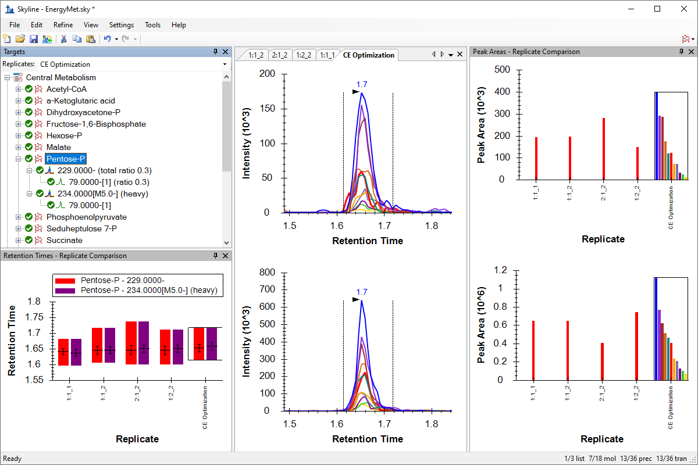The image size is (698, 465).
Task: Click the New Document toolbar icon
Action: click(x=7, y=39)
